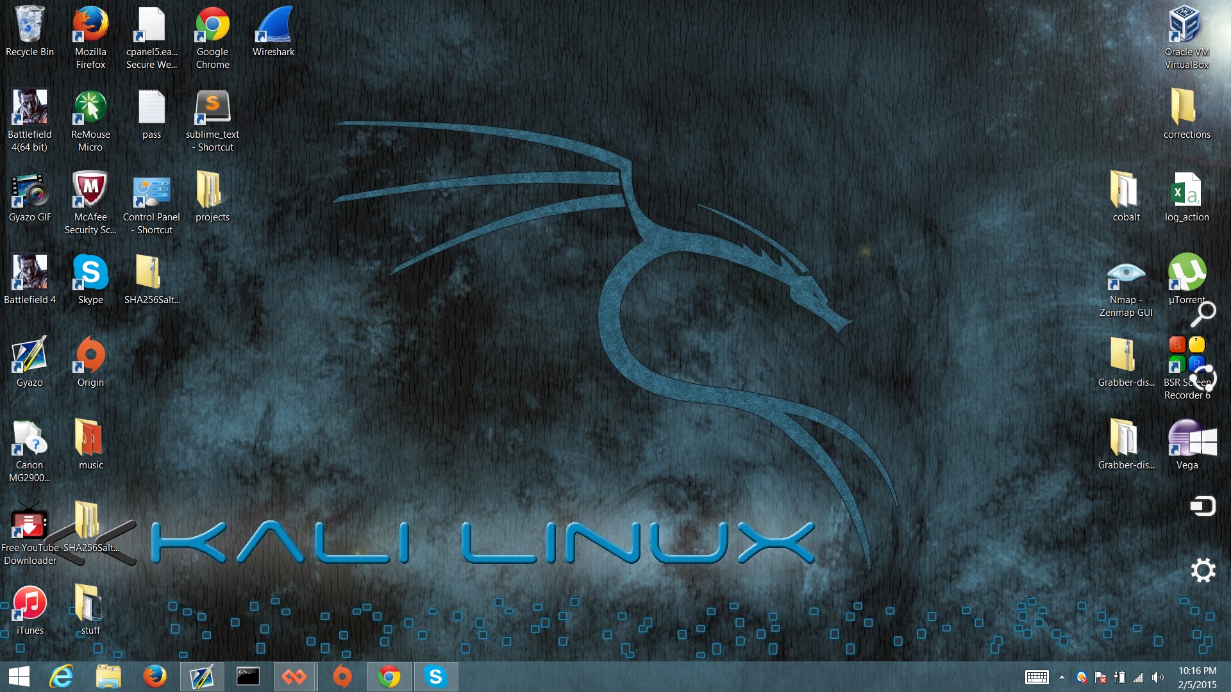This screenshot has height=692, width=1231.
Task: Open the Search charm magnifier
Action: coord(1203,314)
